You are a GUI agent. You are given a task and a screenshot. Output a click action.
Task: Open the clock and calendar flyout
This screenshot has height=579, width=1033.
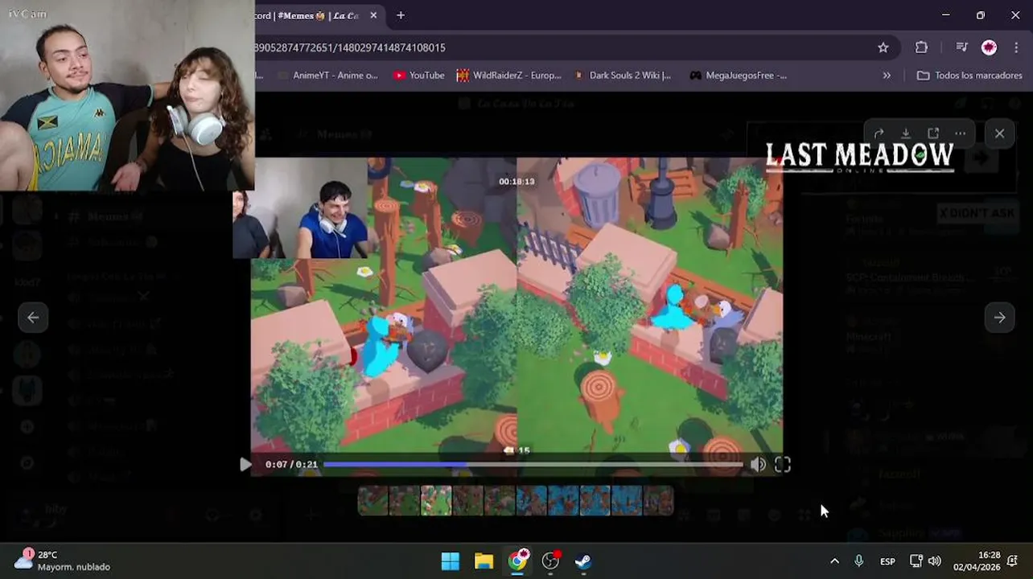point(977,561)
